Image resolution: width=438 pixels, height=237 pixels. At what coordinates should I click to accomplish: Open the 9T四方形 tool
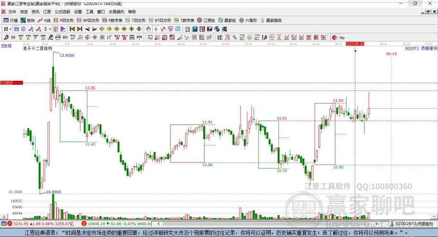tap(160, 21)
